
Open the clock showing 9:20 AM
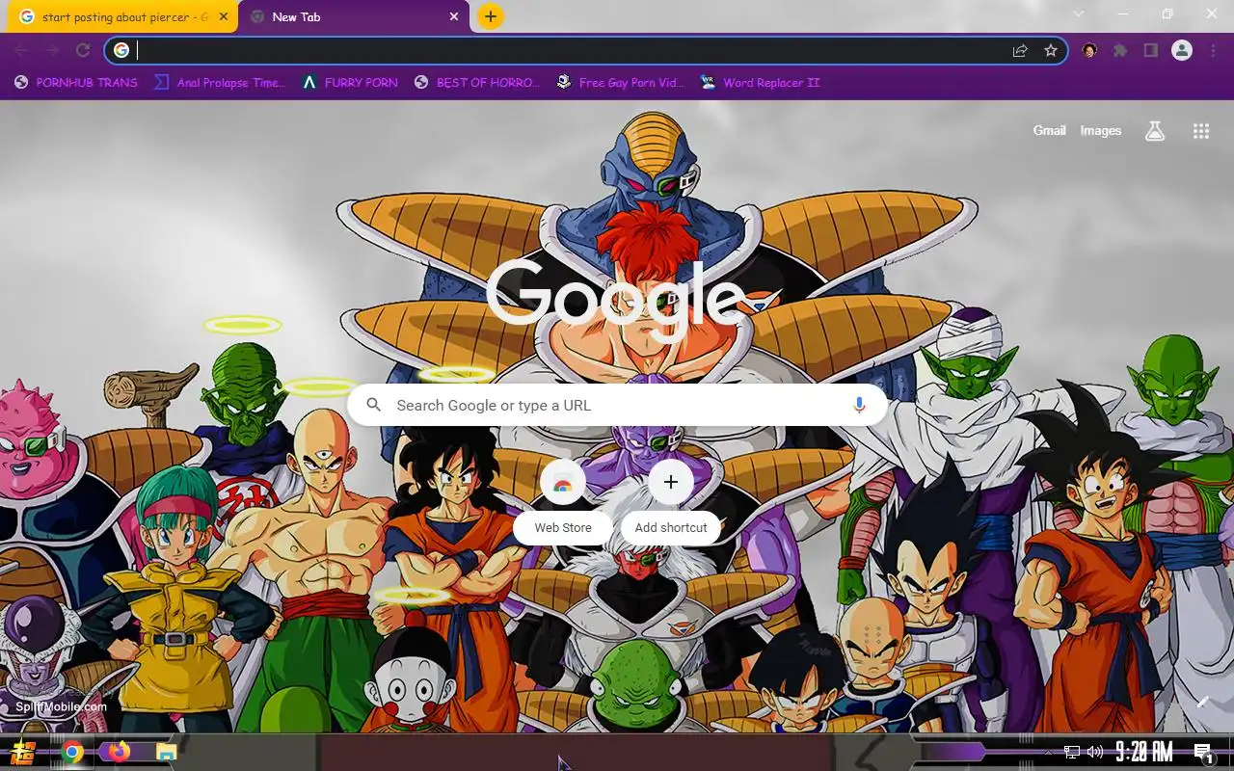tap(1143, 752)
